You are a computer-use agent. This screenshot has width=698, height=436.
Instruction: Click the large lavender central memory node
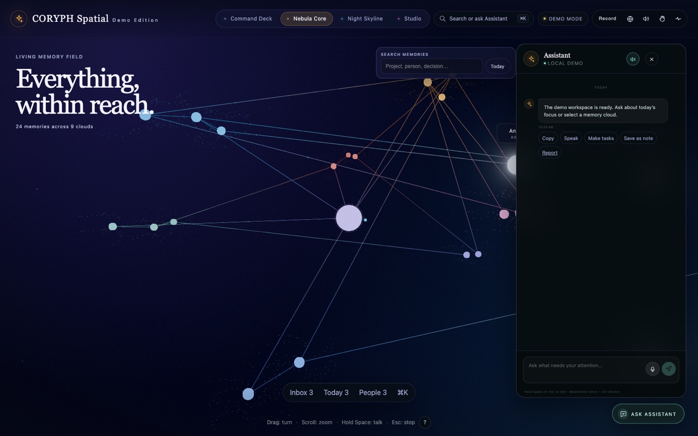(x=349, y=218)
